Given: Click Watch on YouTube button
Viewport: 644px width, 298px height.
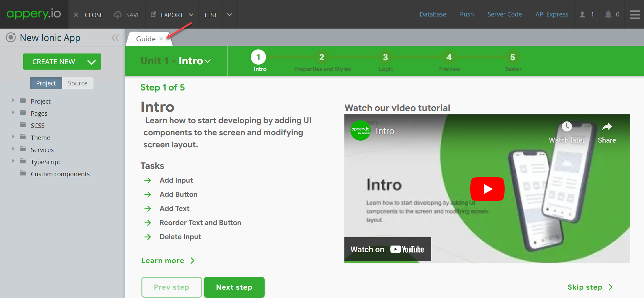Looking at the screenshot, I should coord(387,249).
